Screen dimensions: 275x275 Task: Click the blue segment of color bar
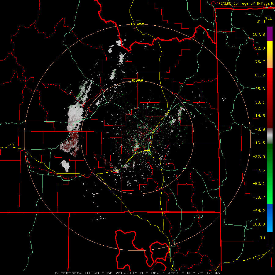[x=270, y=218]
